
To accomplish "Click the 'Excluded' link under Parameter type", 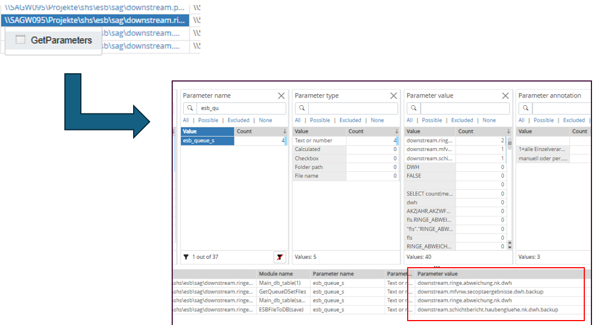I will (350, 120).
